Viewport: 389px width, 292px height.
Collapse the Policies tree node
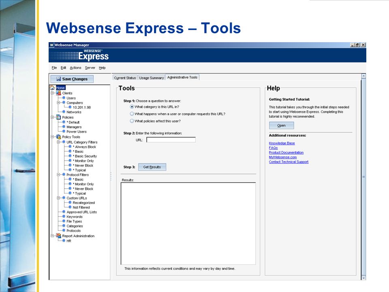(52, 117)
